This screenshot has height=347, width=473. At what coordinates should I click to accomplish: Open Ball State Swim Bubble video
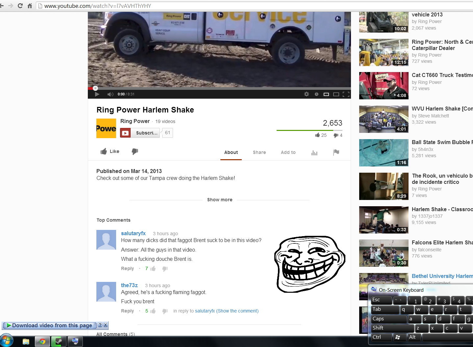tap(384, 153)
